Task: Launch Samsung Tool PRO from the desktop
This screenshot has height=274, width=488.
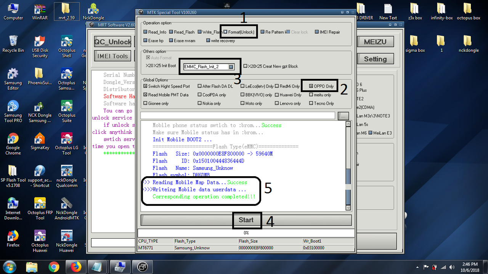Action: click(x=13, y=111)
